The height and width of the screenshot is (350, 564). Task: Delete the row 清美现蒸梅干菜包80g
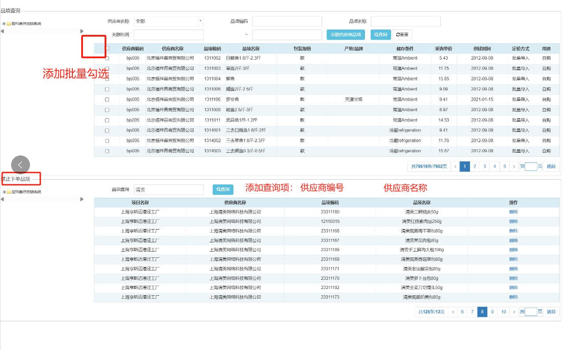pyautogui.click(x=513, y=231)
